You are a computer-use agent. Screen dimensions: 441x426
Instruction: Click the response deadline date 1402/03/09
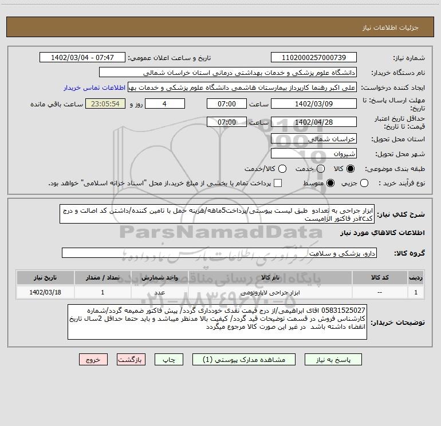314,103
